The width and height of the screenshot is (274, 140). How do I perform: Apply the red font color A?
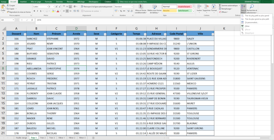[58, 11]
